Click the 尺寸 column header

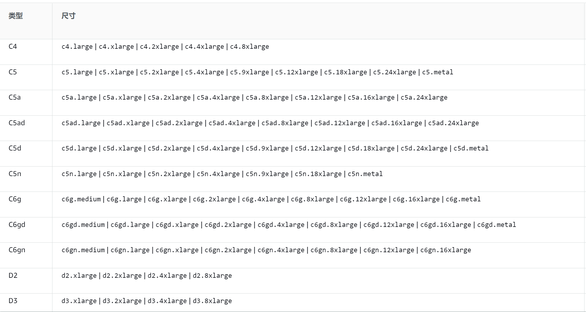click(x=69, y=16)
